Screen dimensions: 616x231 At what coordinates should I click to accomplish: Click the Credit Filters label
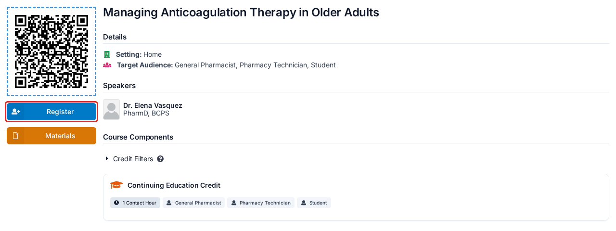pos(133,159)
